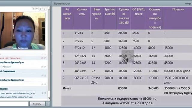Click the group points value 3600
The width and height of the screenshot is (192, 108).
(x=108, y=56)
